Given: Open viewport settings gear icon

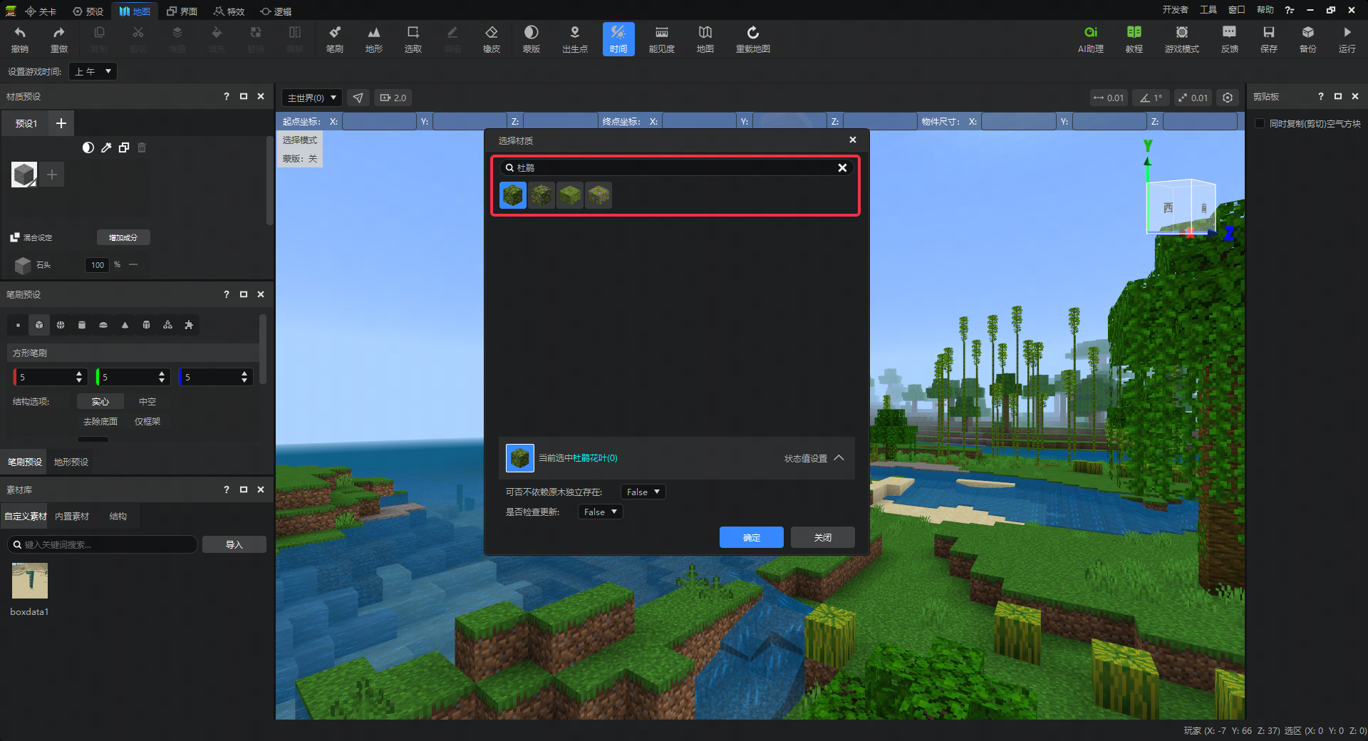Looking at the screenshot, I should (x=1228, y=98).
